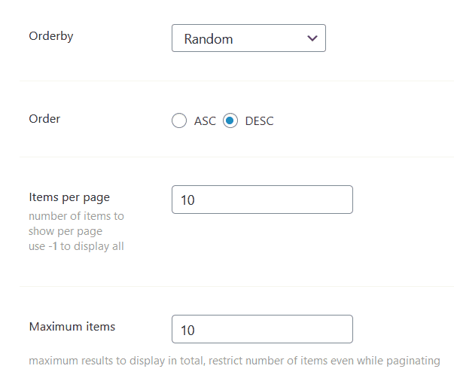Click the 'number of items to' help text
This screenshot has height=378, width=454.
click(76, 216)
